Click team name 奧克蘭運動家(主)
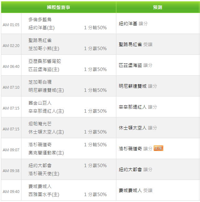The height and width of the screenshot is (202, 200). pyautogui.click(x=46, y=153)
